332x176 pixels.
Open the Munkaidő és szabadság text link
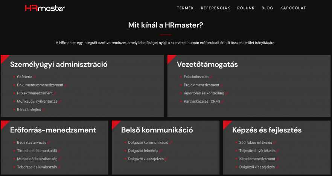(37, 159)
